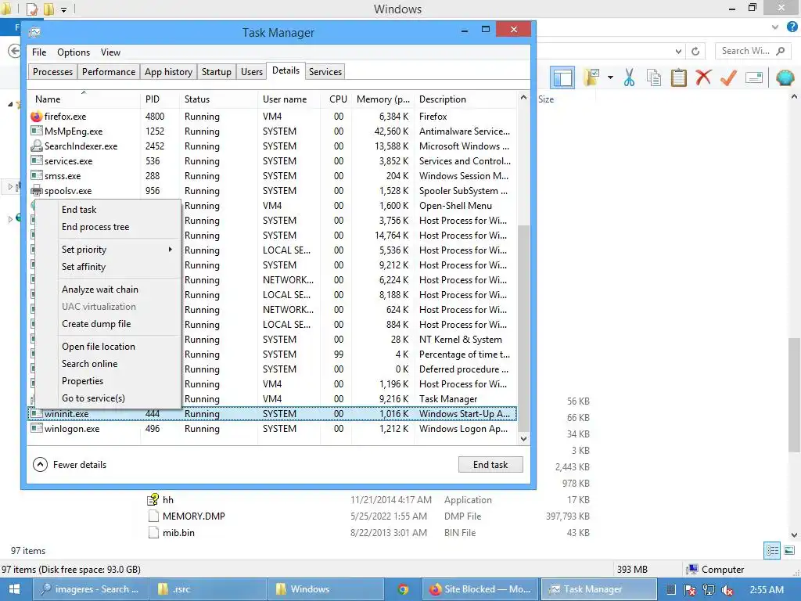This screenshot has height=601, width=801.
Task: Sort by the Memory column header
Action: (x=383, y=99)
